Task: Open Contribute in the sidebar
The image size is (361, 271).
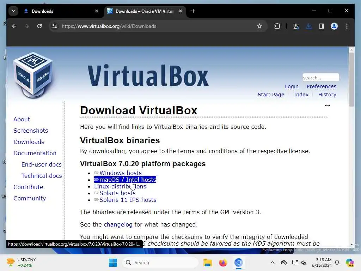Action: pyautogui.click(x=28, y=187)
